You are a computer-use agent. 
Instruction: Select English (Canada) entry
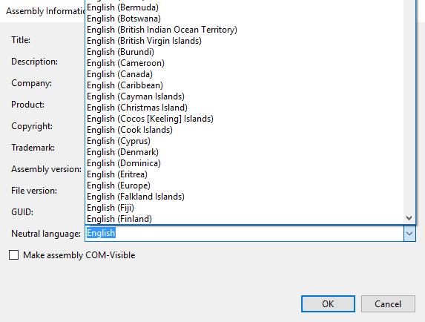[245, 74]
